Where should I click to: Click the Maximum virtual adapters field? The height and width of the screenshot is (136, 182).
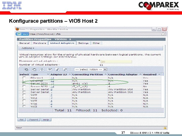tap(116, 62)
